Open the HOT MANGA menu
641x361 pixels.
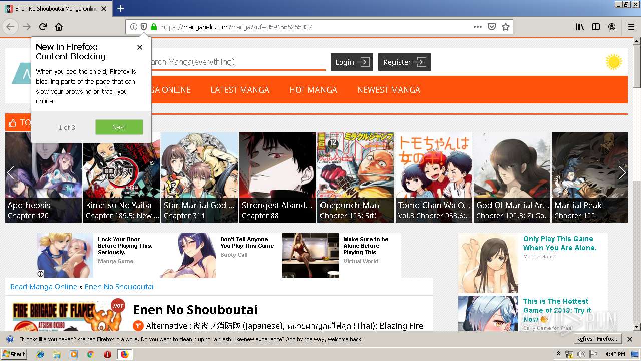coord(313,90)
